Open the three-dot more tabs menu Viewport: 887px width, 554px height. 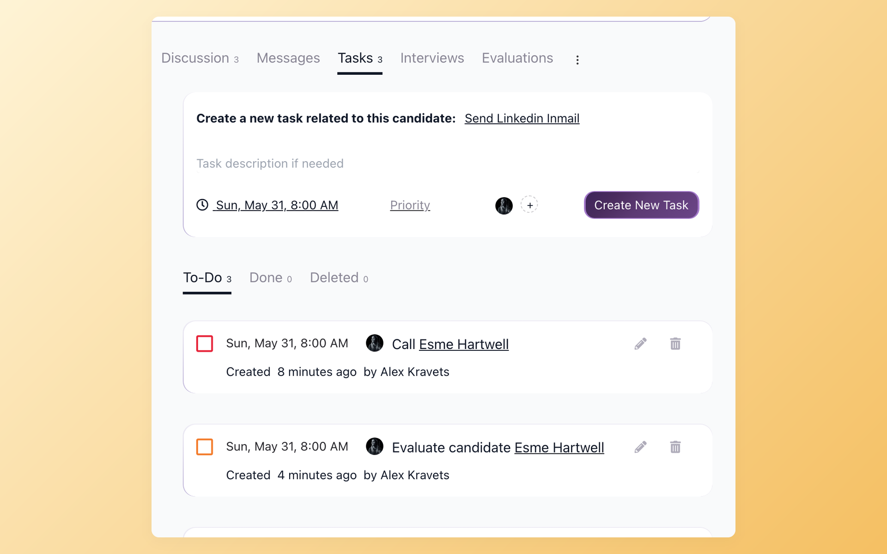[577, 60]
